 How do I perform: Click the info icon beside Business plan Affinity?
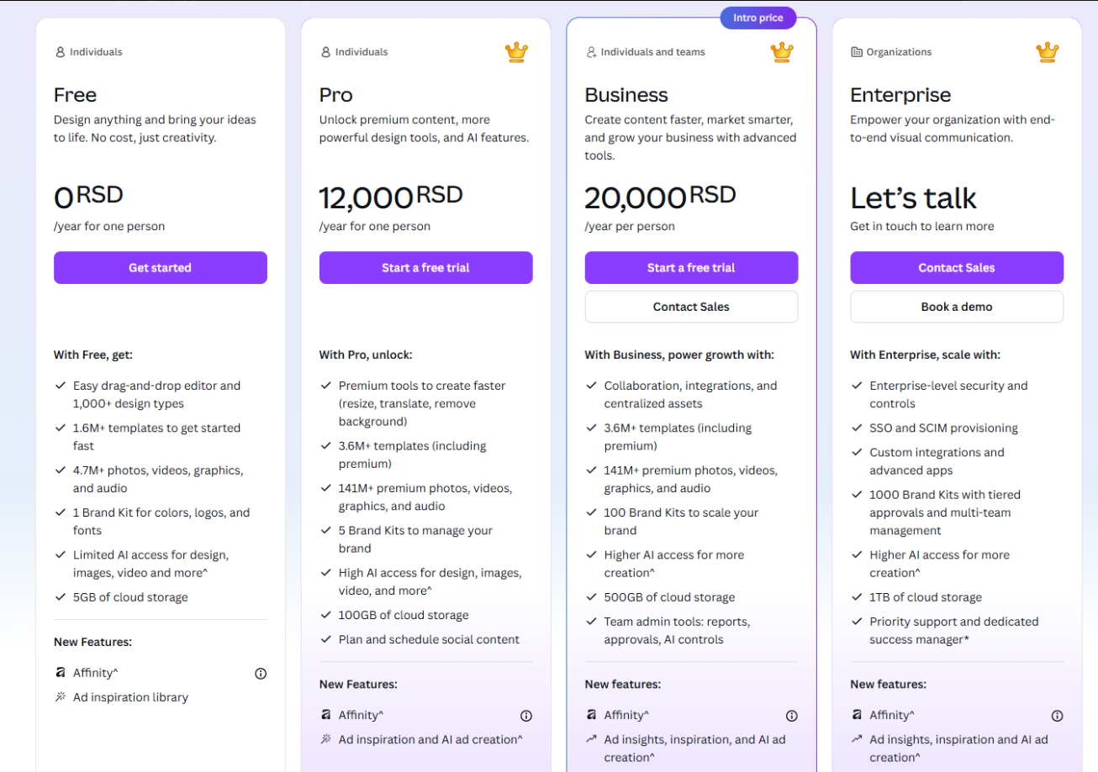pos(792,716)
